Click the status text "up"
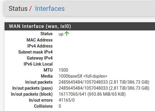 tap(61, 34)
